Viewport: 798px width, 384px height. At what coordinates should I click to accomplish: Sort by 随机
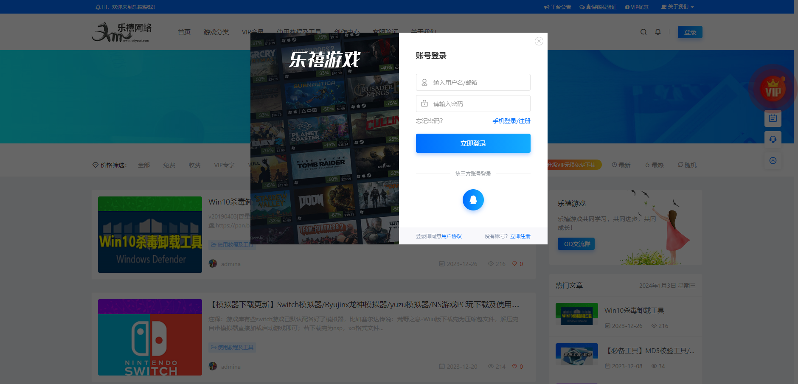coord(687,165)
